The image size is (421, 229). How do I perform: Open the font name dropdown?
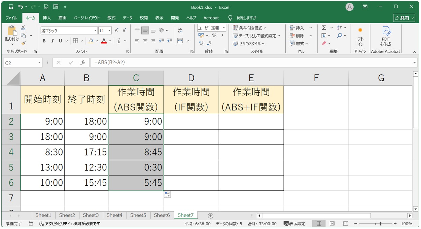[x=95, y=31]
